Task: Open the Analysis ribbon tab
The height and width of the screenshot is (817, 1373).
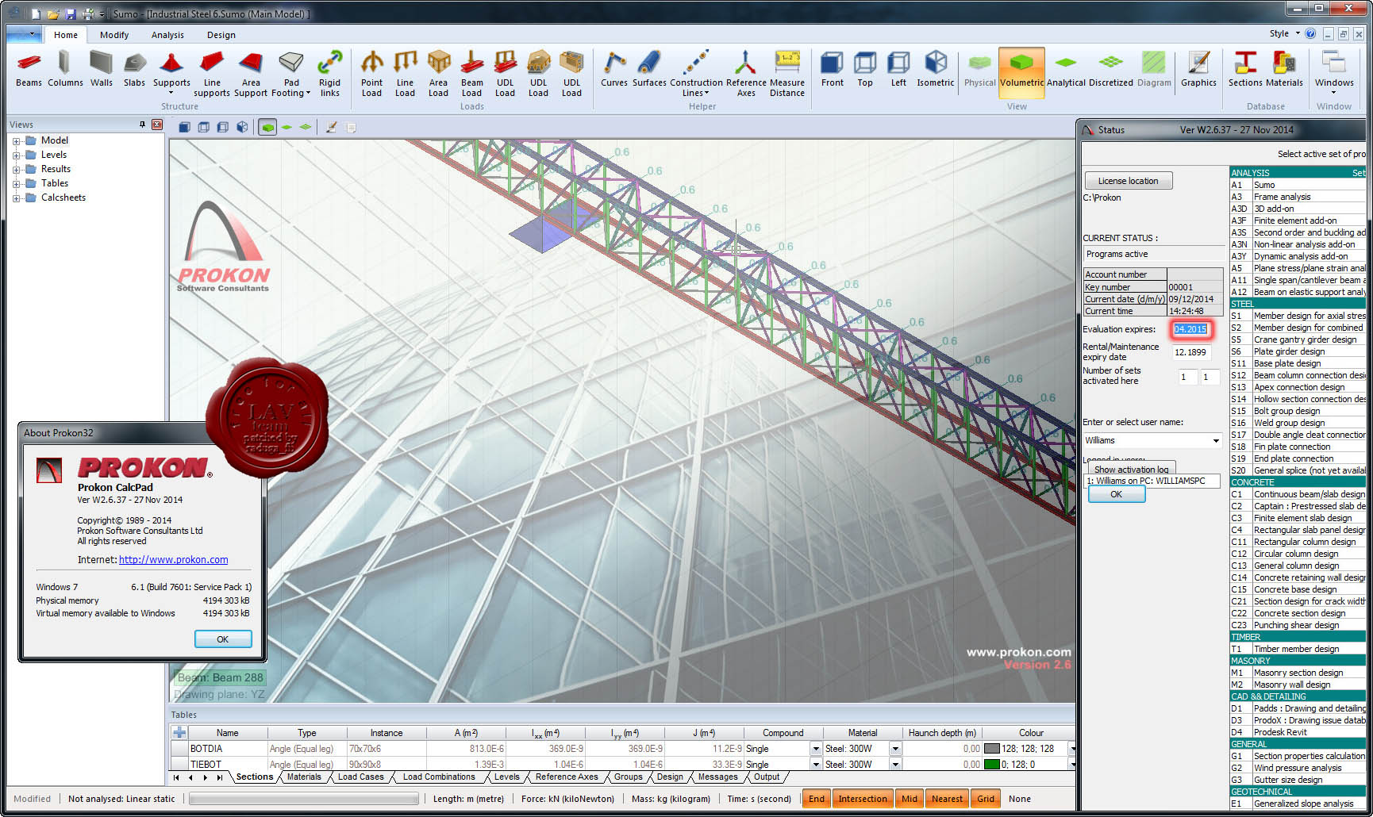Action: click(167, 35)
